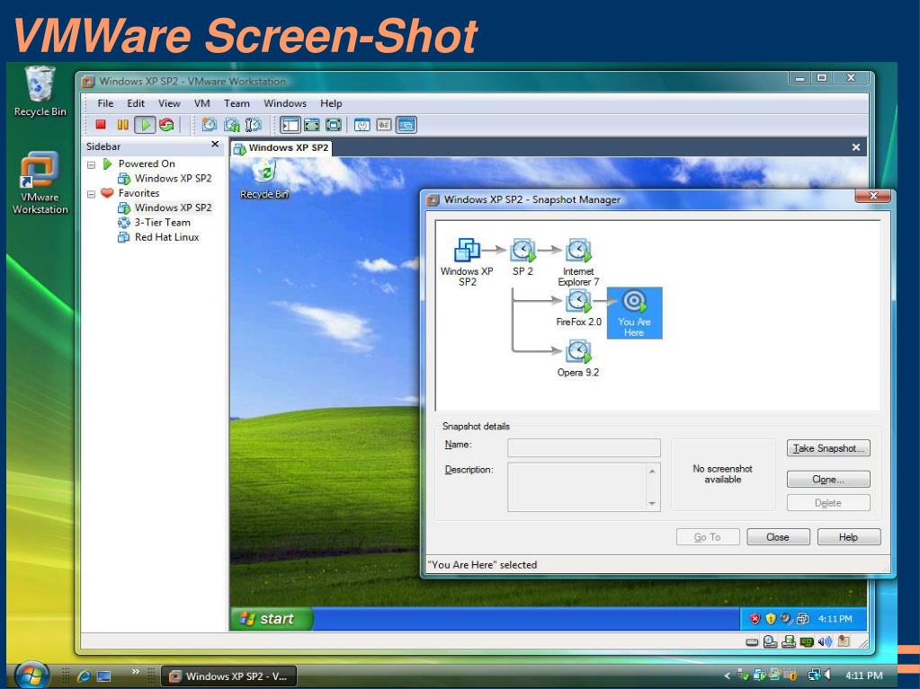Select the Windows XP SP2 console tab
Screen dimensions: 920x689
click(282, 147)
